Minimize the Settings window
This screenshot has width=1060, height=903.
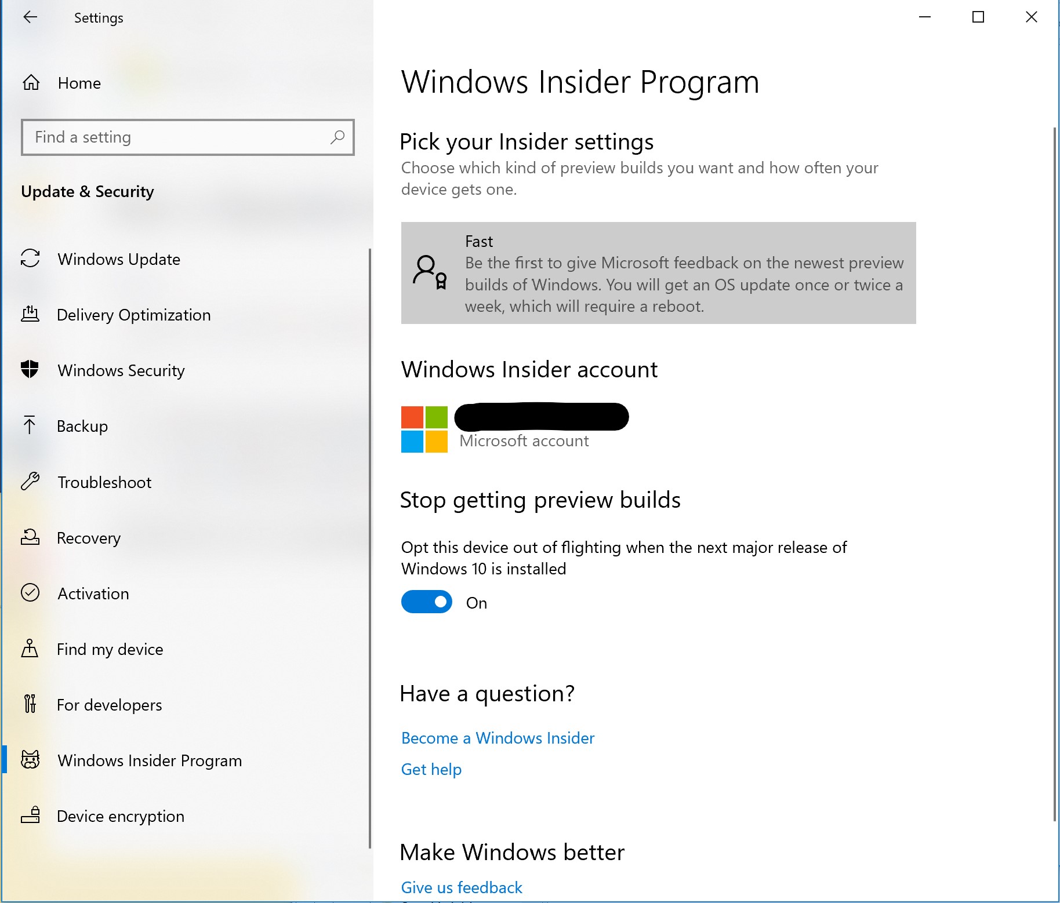(x=925, y=17)
